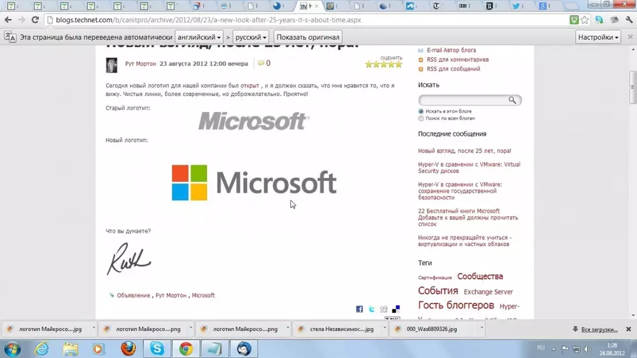Screen dimensions: 637x358
Task: Open the 'английский' source language dropdown
Action: pyautogui.click(x=199, y=37)
